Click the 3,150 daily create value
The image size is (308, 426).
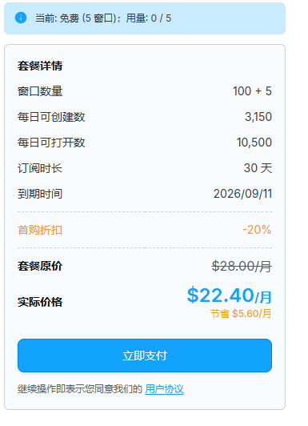(x=258, y=117)
